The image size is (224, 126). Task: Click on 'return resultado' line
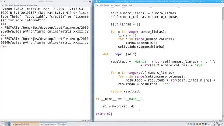tap(125, 91)
